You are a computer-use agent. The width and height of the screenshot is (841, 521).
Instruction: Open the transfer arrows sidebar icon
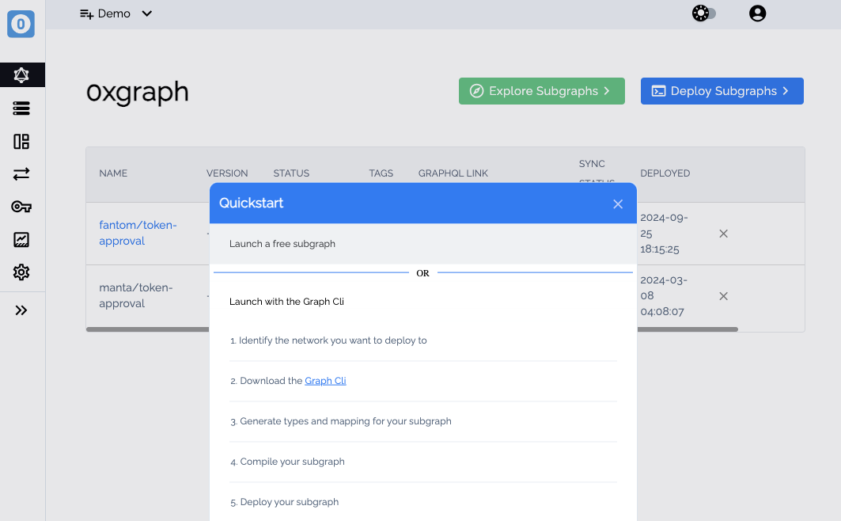[x=21, y=174]
